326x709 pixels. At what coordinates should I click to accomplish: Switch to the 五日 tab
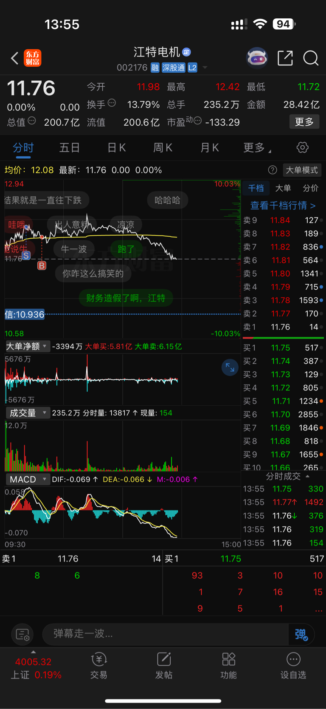tap(70, 147)
